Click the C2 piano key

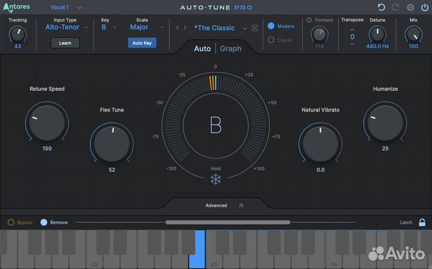[95, 261]
